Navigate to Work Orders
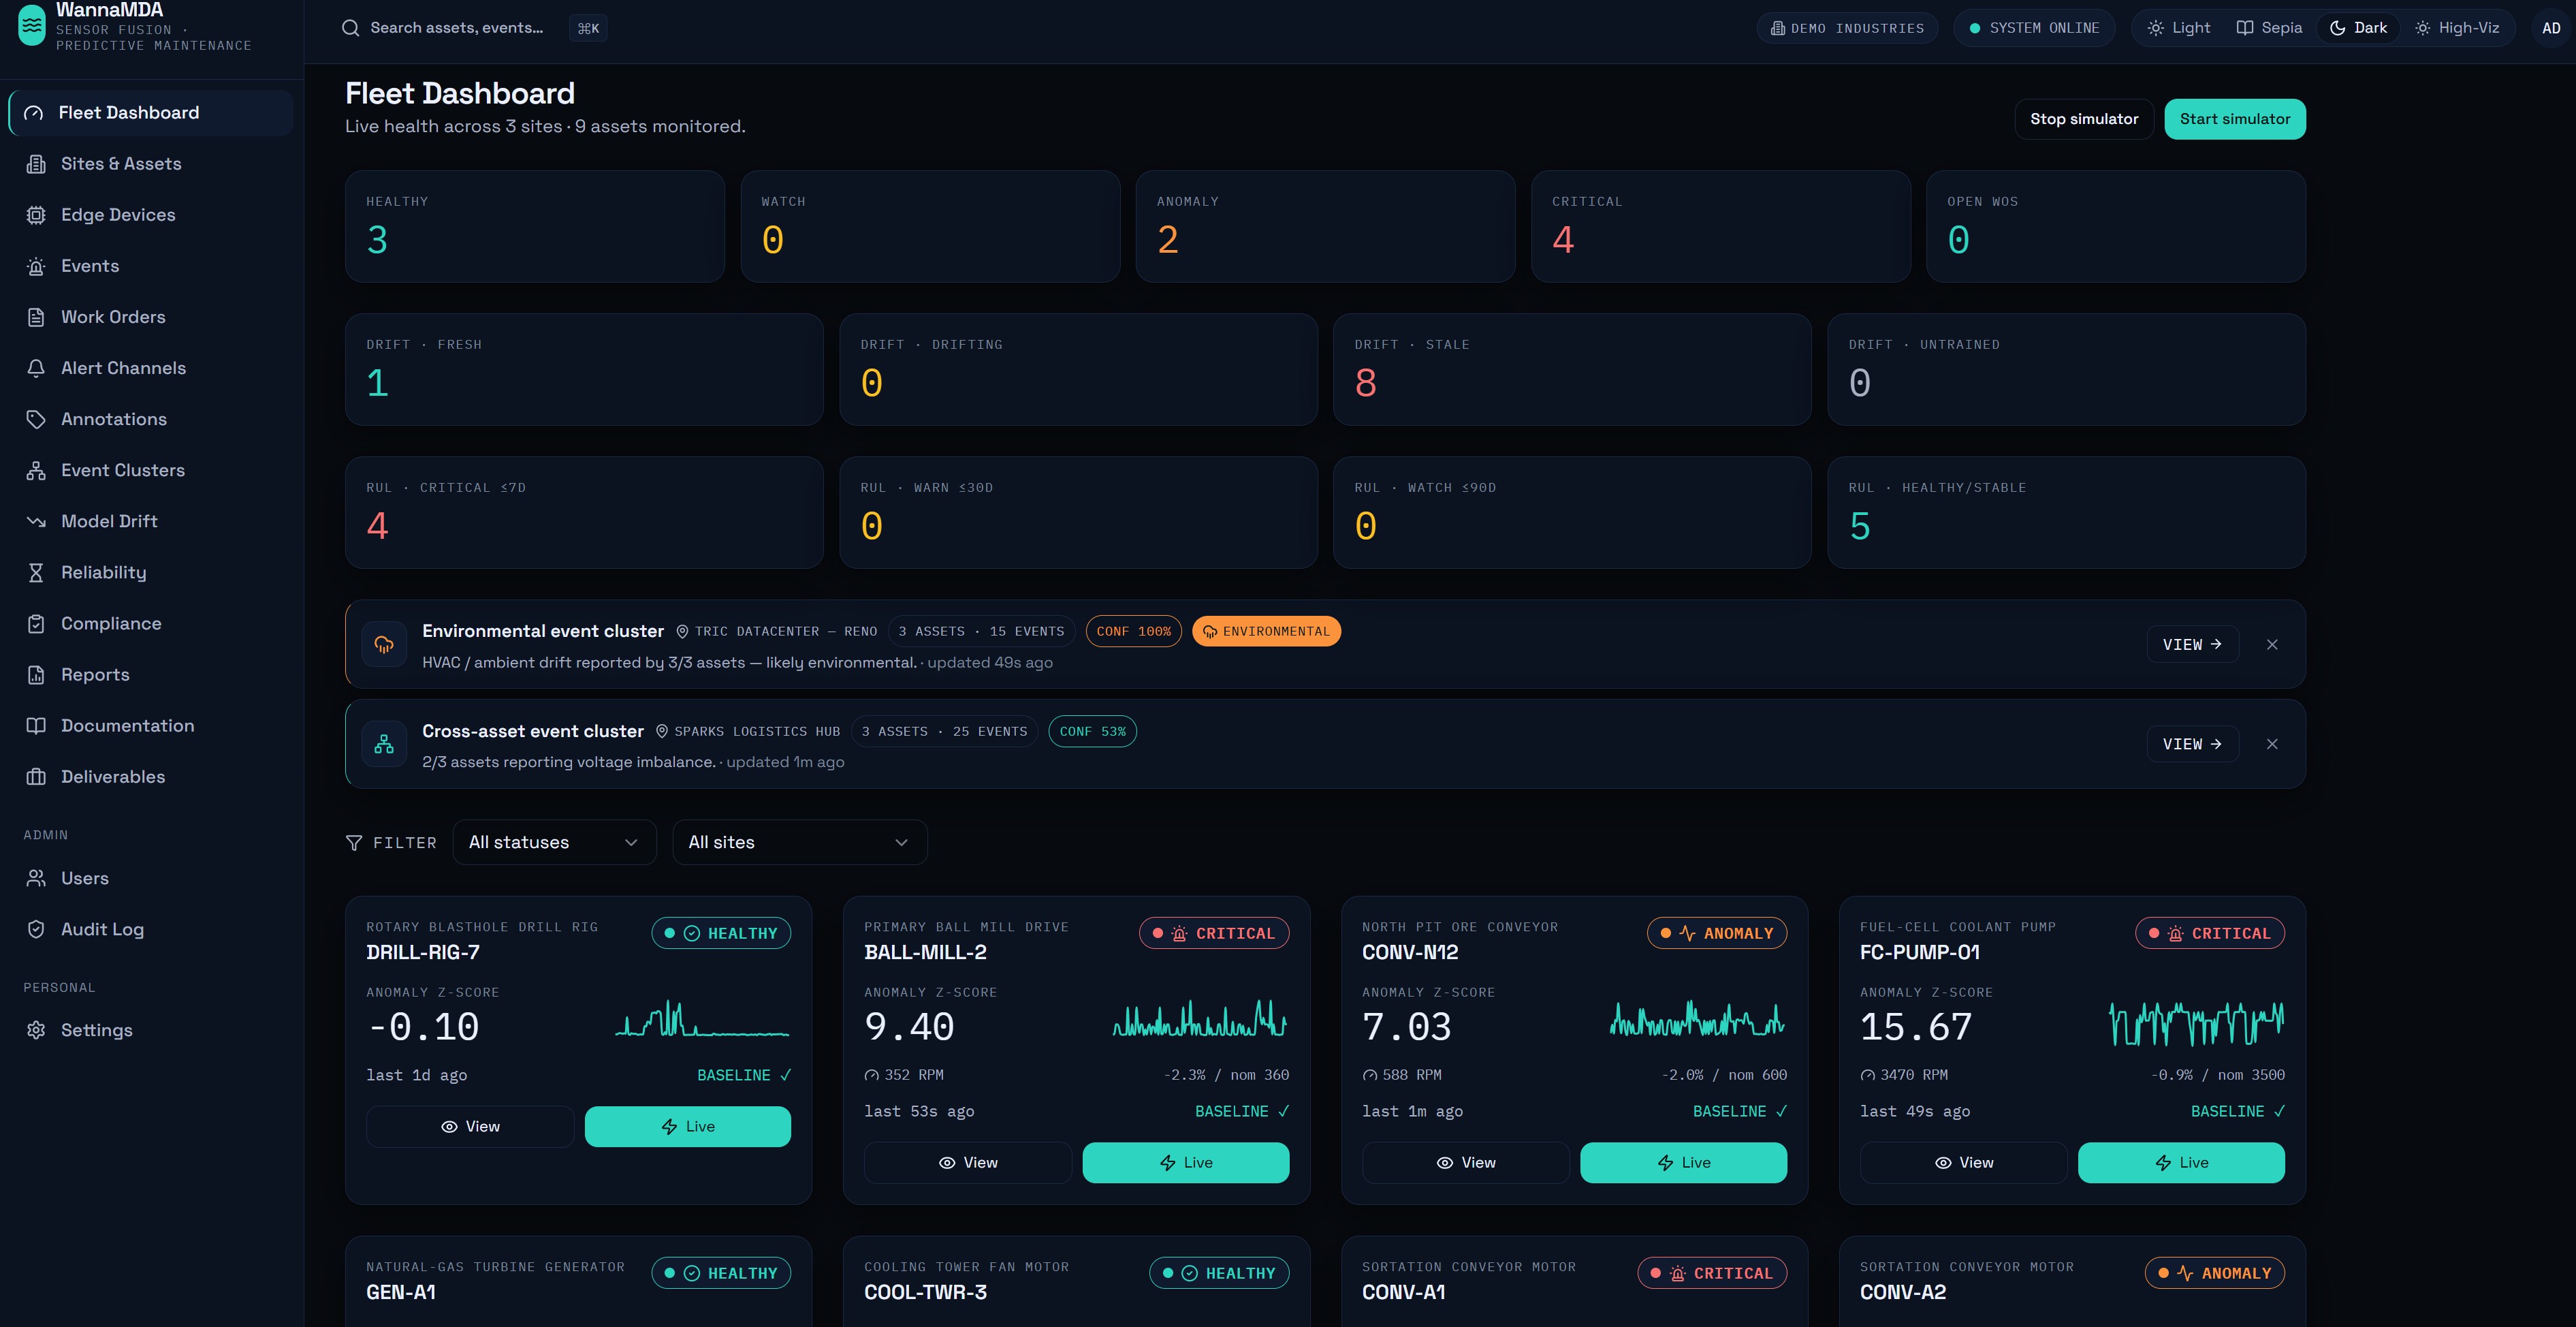 tap(151, 317)
